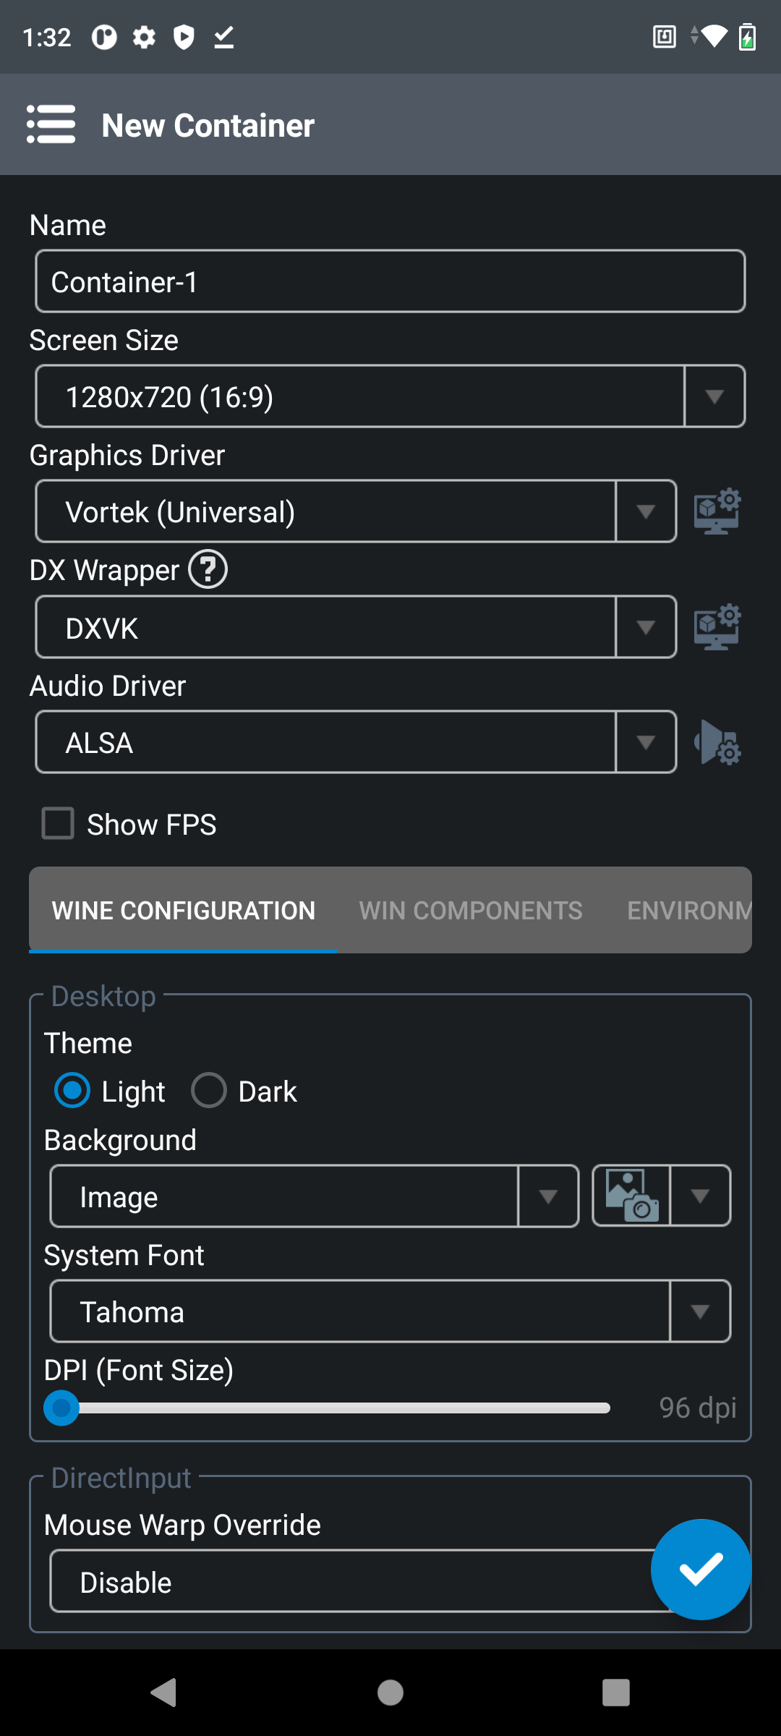This screenshot has height=1736, width=781.
Task: Tap the container Name text field
Action: pyautogui.click(x=390, y=281)
